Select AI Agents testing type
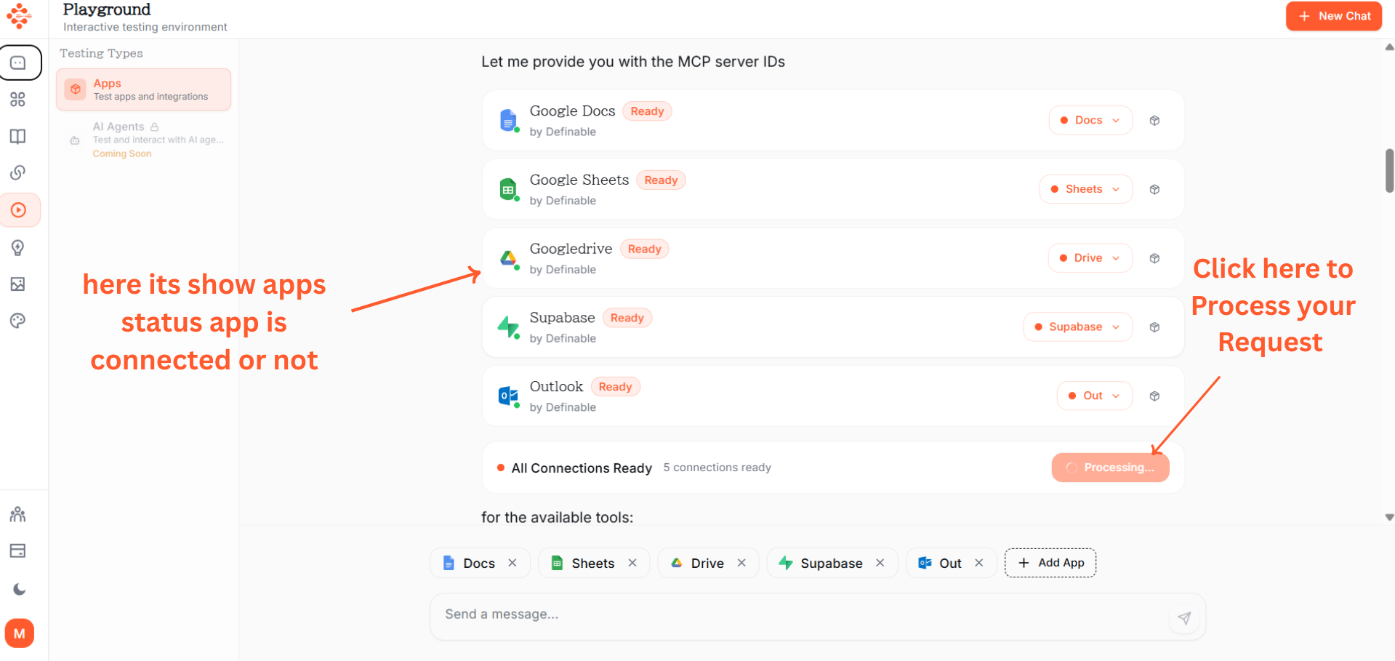Image resolution: width=1395 pixels, height=661 pixels. (144, 140)
